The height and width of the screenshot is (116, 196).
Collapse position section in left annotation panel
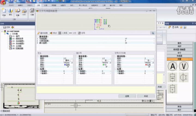tap(39, 69)
